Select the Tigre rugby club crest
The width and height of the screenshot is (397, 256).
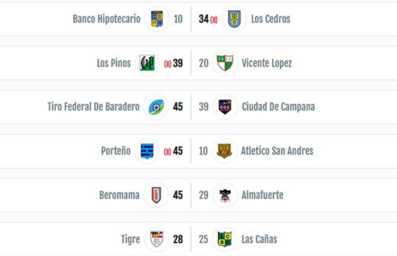156,239
